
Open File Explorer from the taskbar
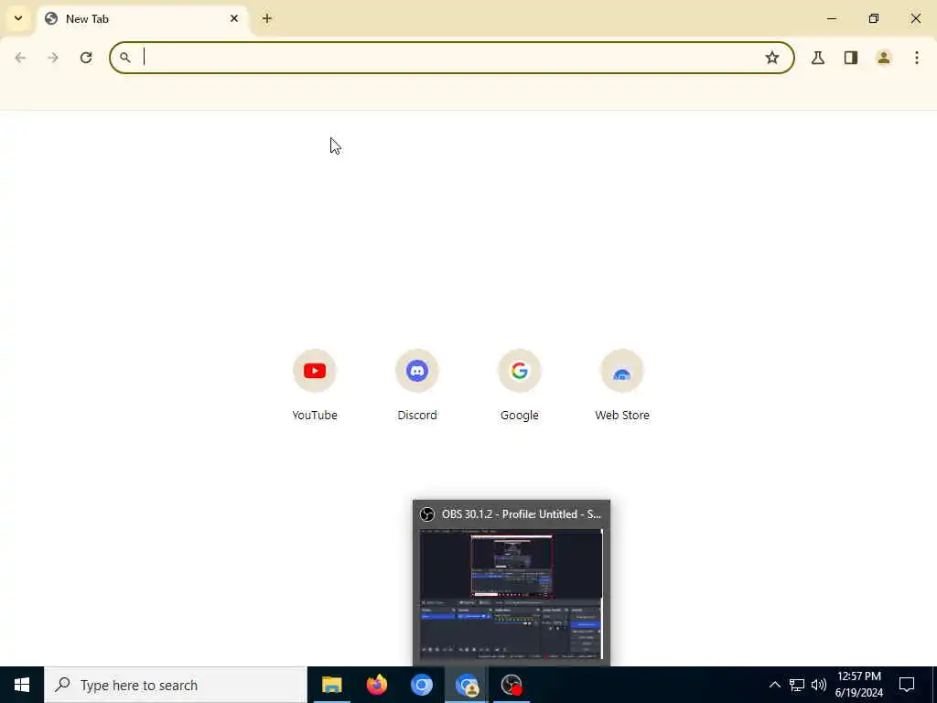click(x=331, y=685)
